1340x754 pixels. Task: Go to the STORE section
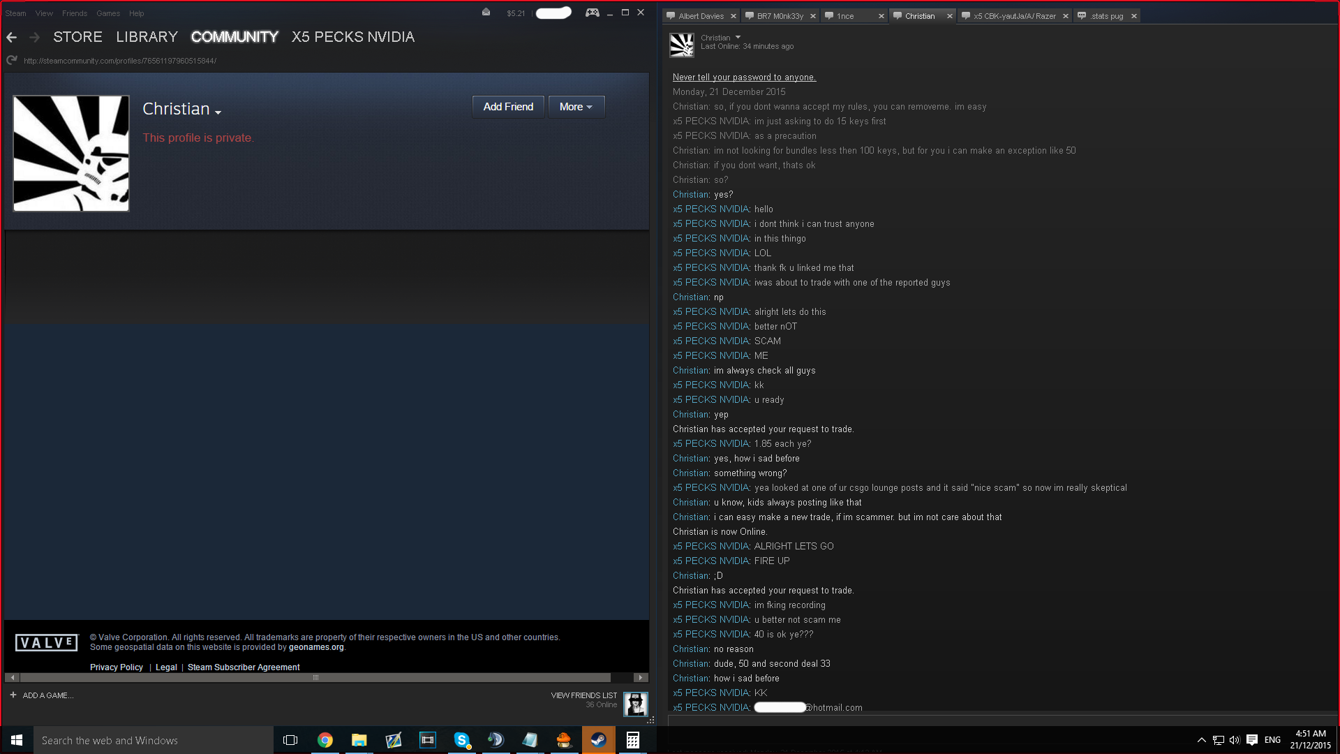(77, 37)
